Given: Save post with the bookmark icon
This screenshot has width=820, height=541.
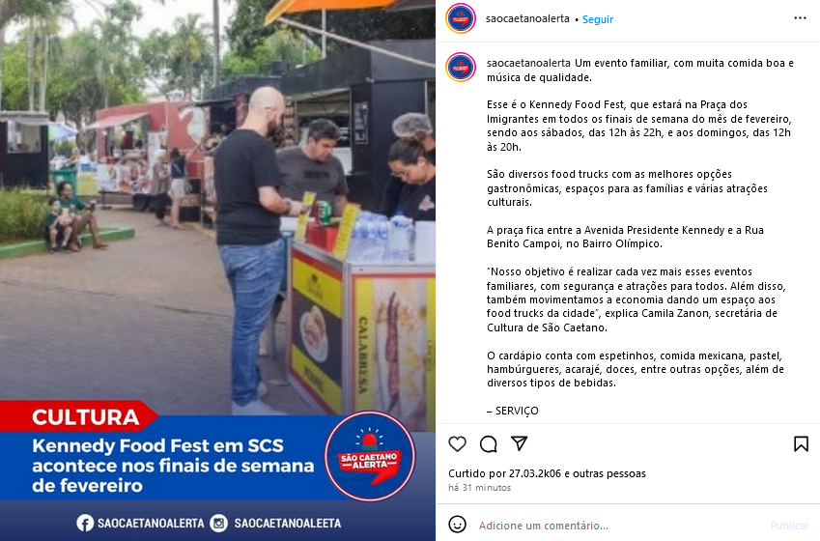Looking at the screenshot, I should (x=801, y=443).
